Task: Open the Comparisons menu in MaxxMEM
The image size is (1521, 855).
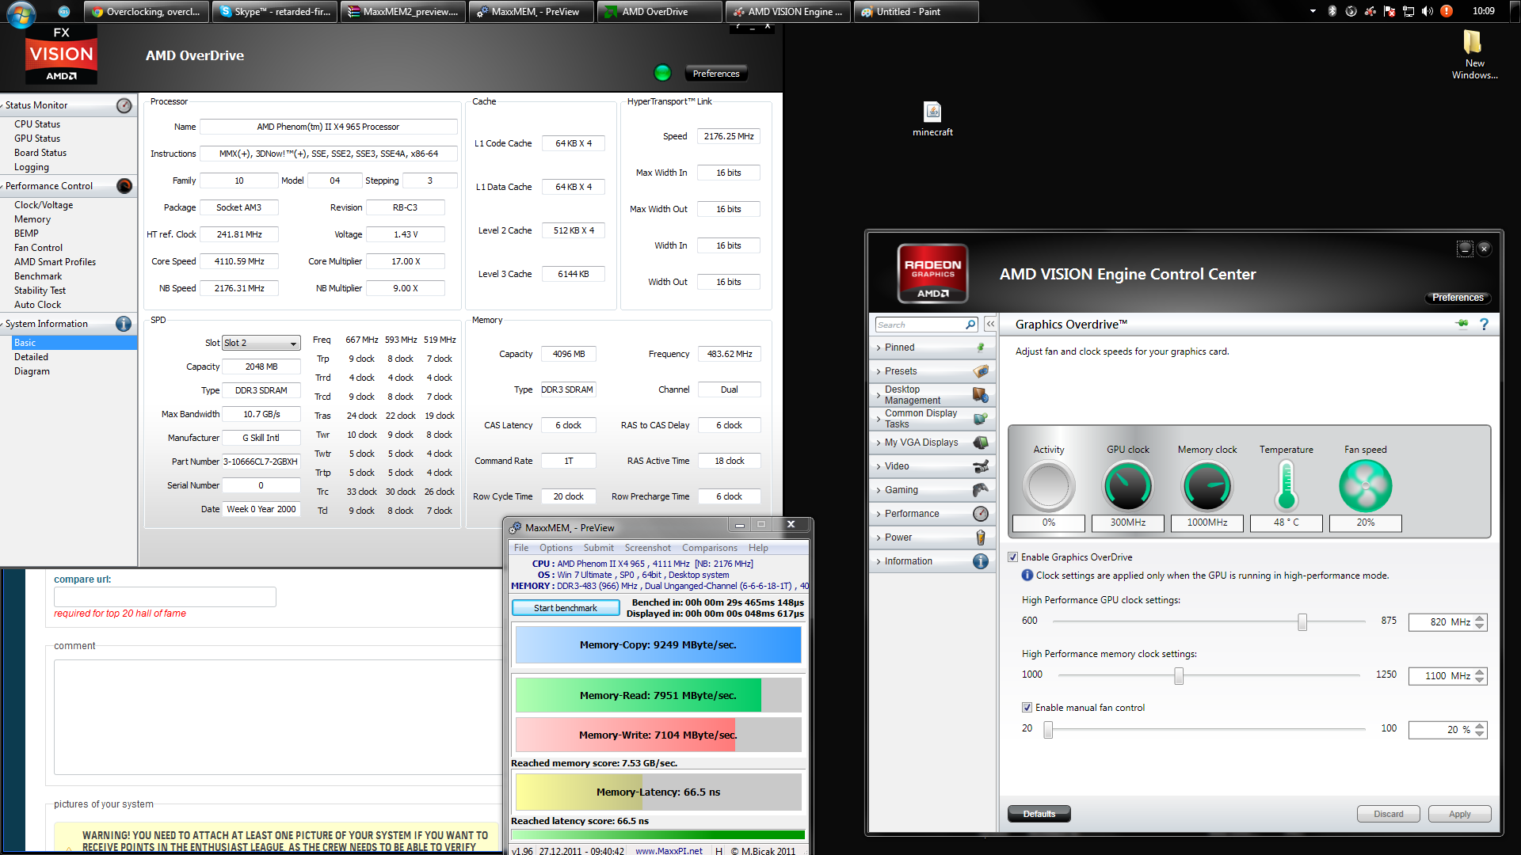Action: click(x=709, y=548)
